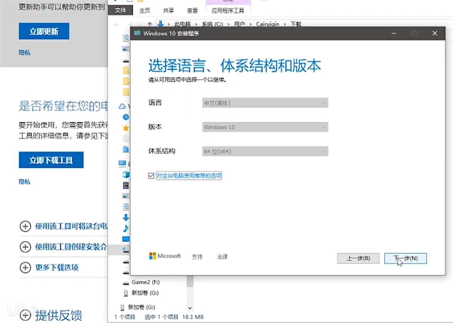Open 隐私 link below 立即下载工具 button
This screenshot has height=323, width=453.
(x=25, y=182)
